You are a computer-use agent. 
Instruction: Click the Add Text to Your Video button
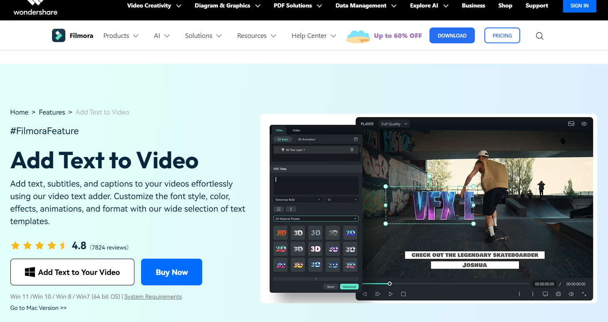click(72, 272)
